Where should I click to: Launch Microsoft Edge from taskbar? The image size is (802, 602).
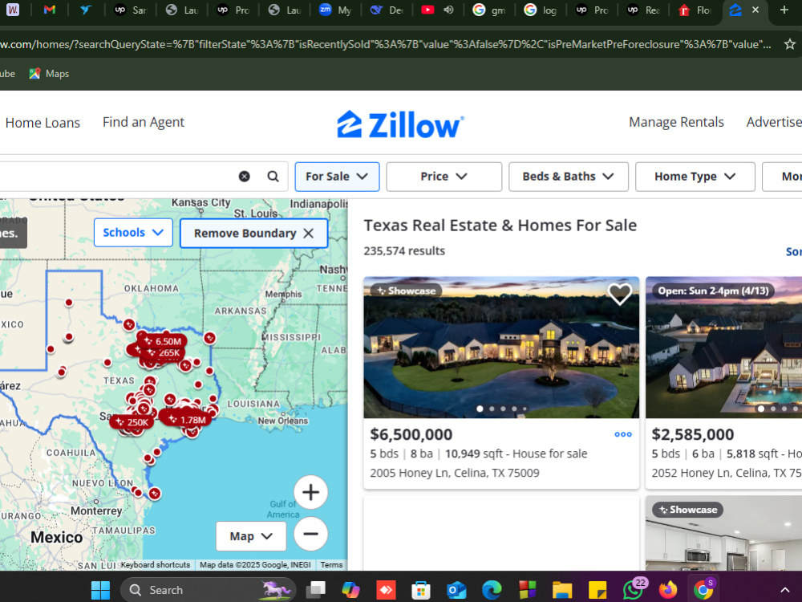pos(492,590)
